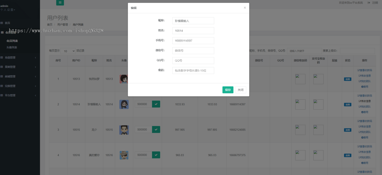Screen dimensions: 382x175
Task: Click the 姓名 input field in the edit dialog
Action: pos(193,31)
